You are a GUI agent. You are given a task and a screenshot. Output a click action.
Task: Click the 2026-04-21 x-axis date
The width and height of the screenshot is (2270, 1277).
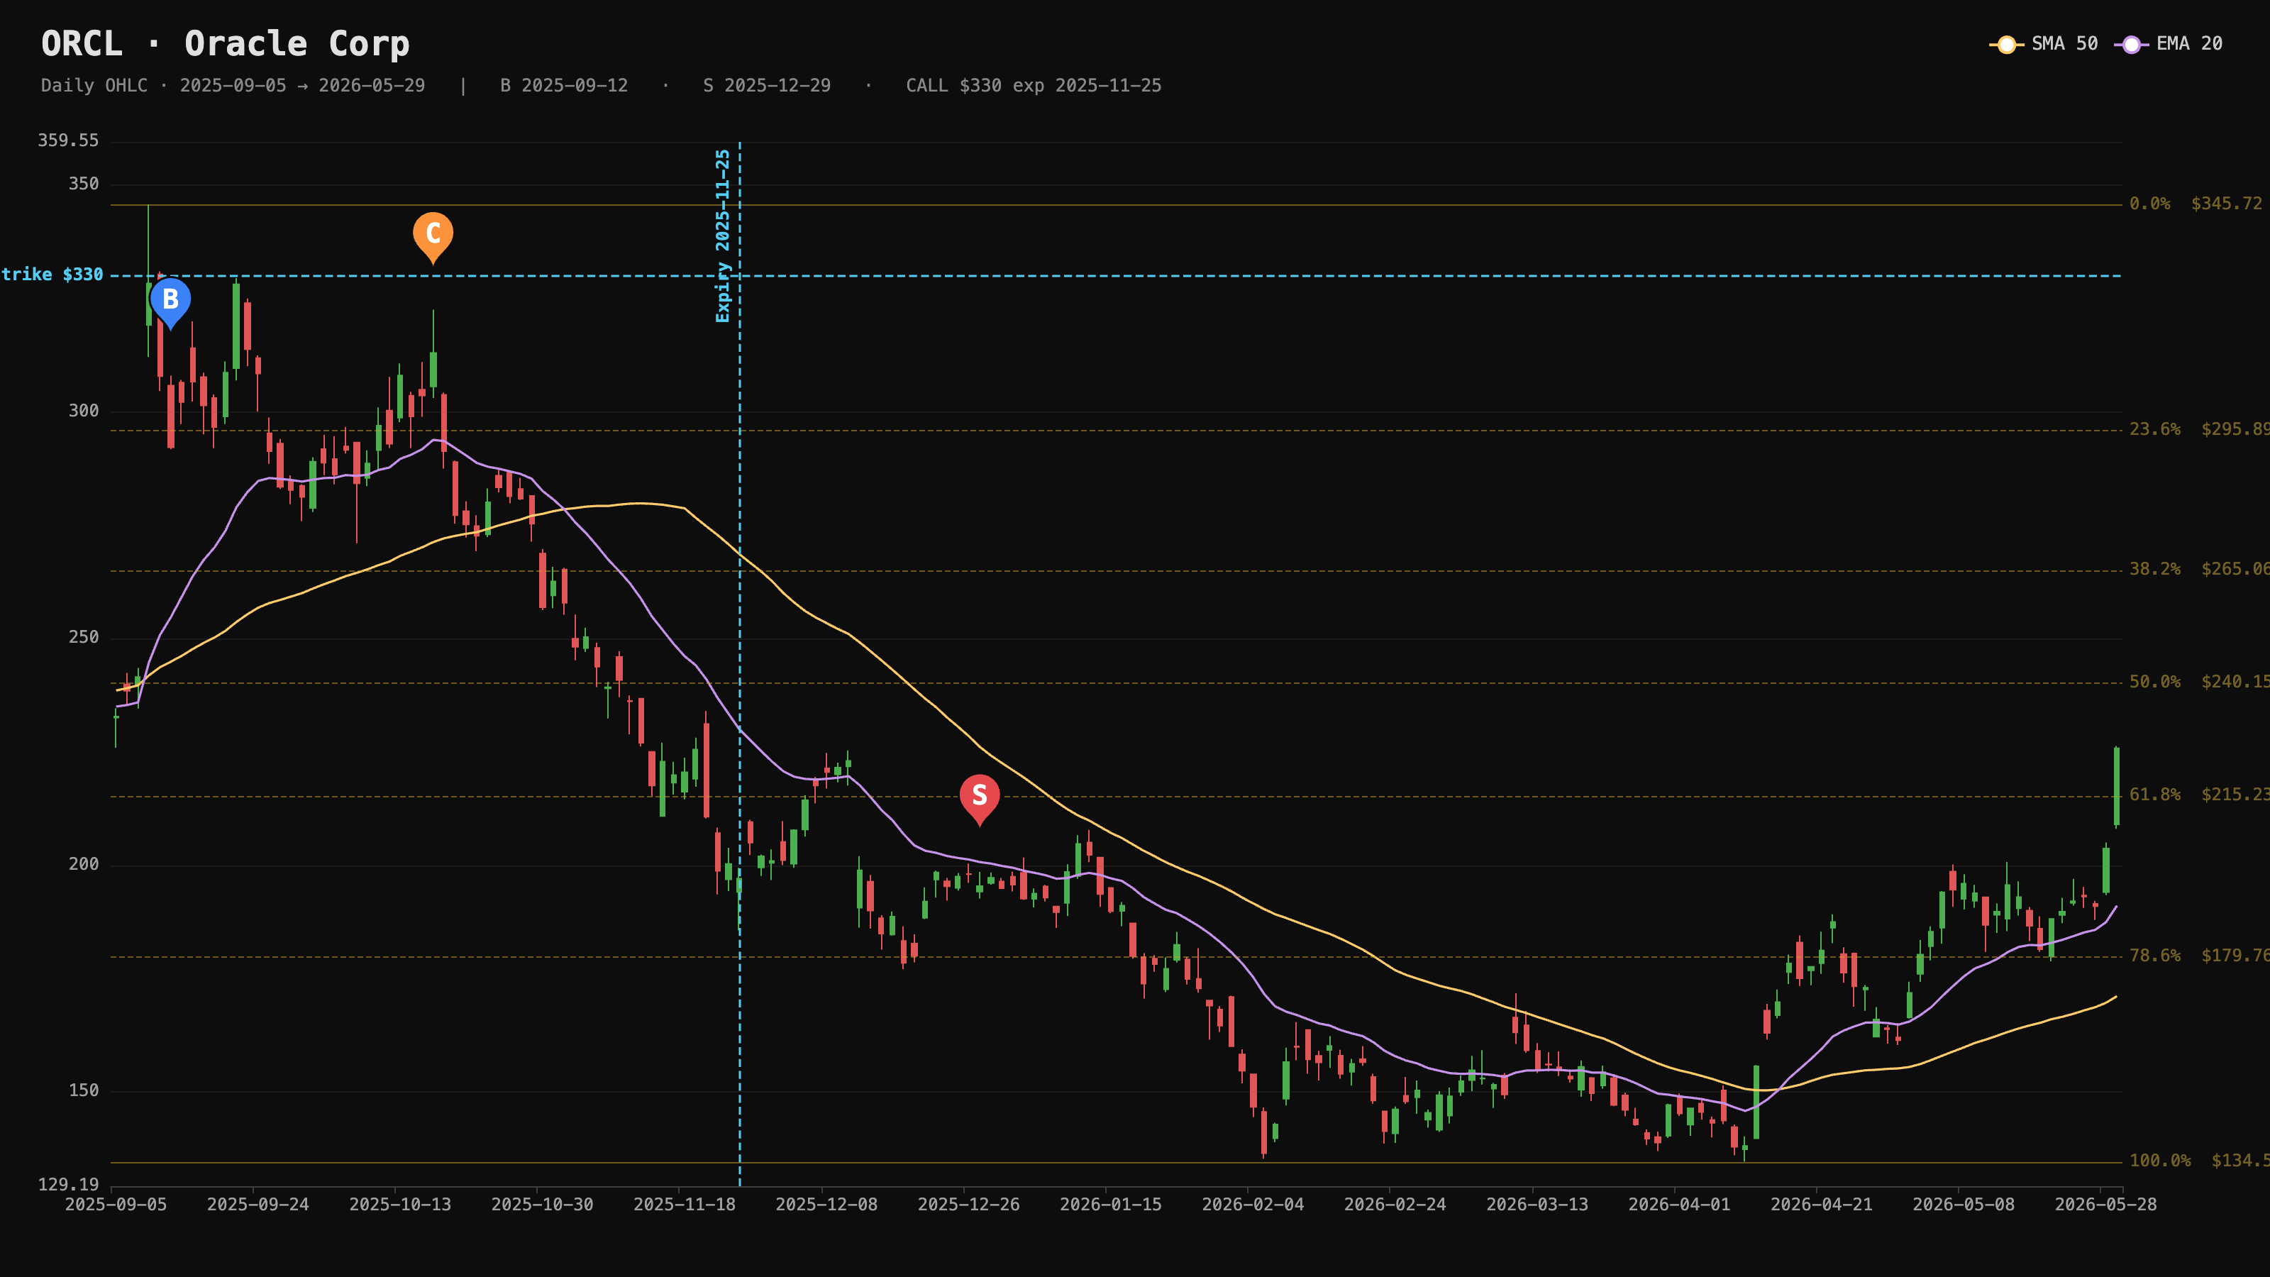1822,1205
